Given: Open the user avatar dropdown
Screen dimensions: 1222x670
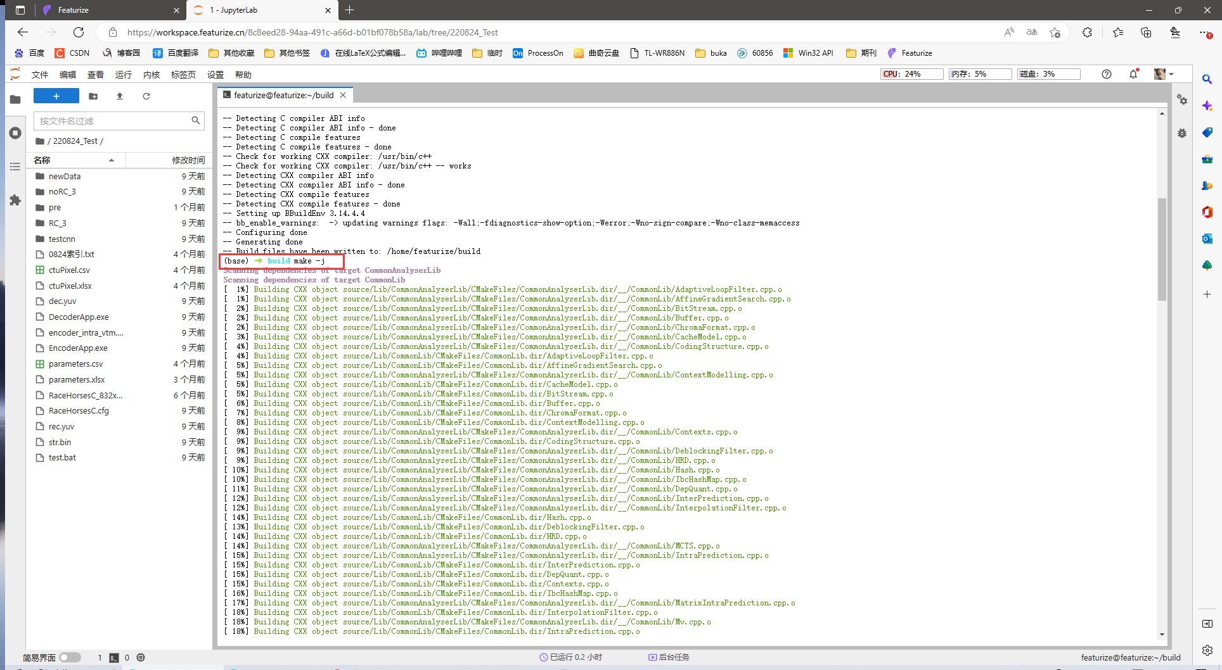Looking at the screenshot, I should pyautogui.click(x=1164, y=74).
